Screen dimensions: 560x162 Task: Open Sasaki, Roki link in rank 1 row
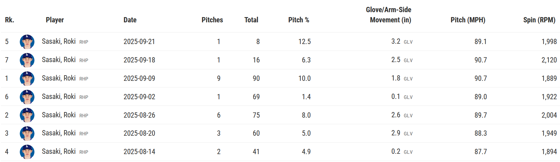tap(59, 78)
